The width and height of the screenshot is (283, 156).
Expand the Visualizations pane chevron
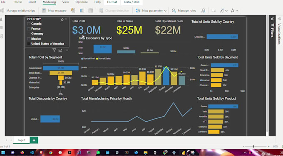click(279, 19)
